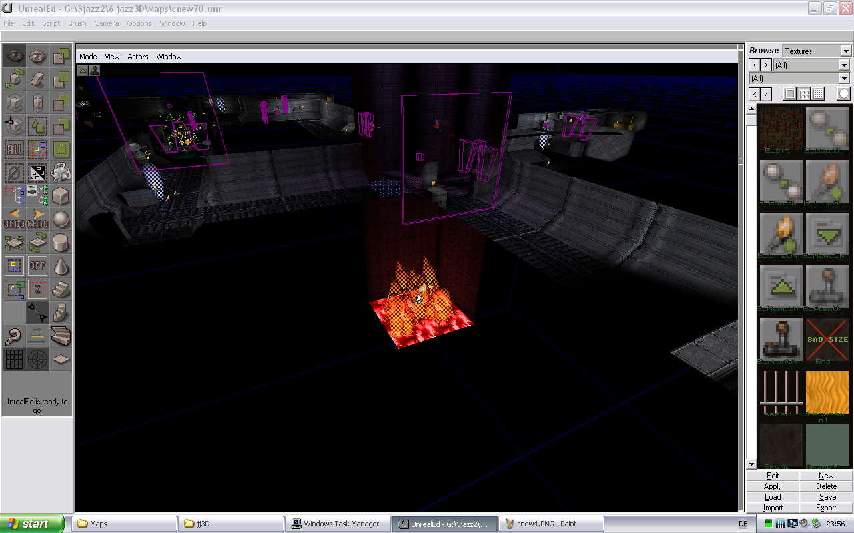Click the Load button
The width and height of the screenshot is (854, 533).
(x=773, y=497)
